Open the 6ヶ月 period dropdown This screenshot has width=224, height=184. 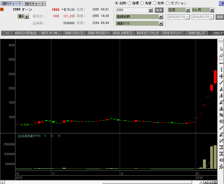pos(212,10)
